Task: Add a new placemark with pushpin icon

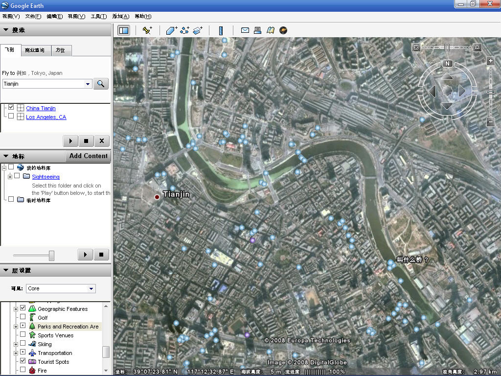Action: tap(147, 30)
